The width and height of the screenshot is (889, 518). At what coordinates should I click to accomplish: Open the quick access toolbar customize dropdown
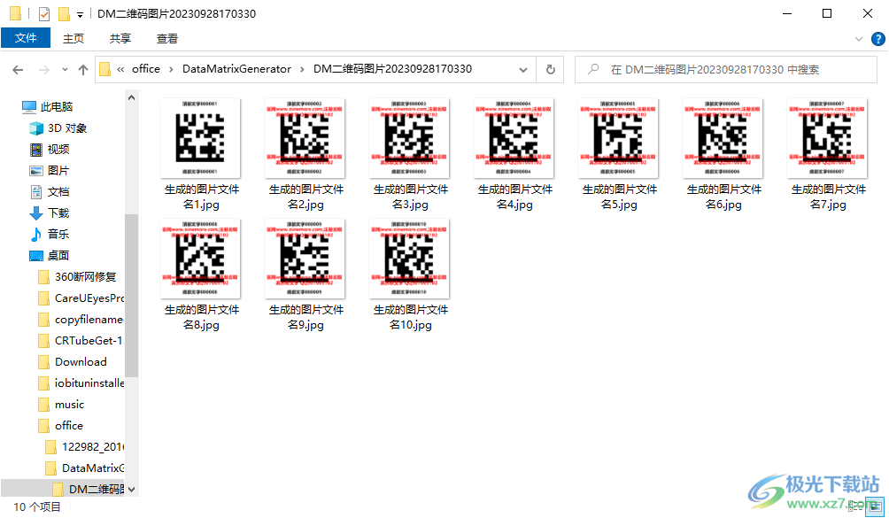[80, 15]
